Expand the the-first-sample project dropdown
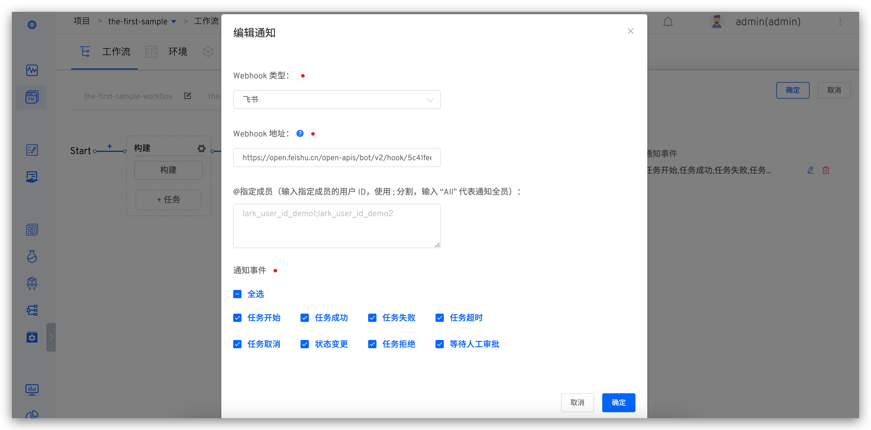The height and width of the screenshot is (430, 871). click(174, 21)
